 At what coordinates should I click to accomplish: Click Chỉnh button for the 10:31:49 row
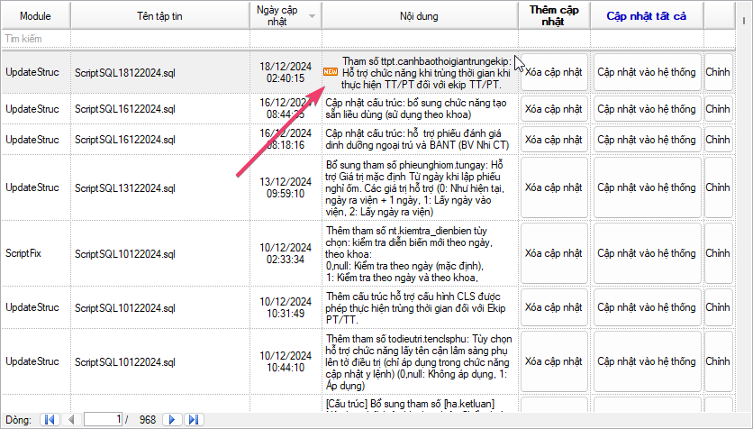(719, 307)
